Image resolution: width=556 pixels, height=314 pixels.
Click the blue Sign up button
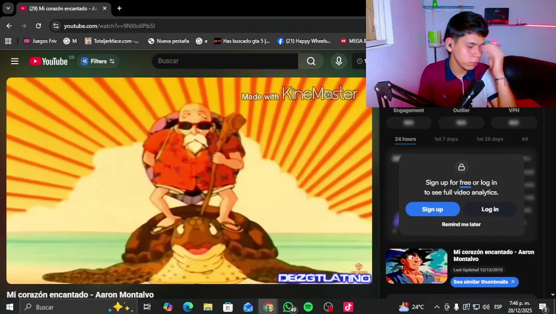click(x=433, y=209)
